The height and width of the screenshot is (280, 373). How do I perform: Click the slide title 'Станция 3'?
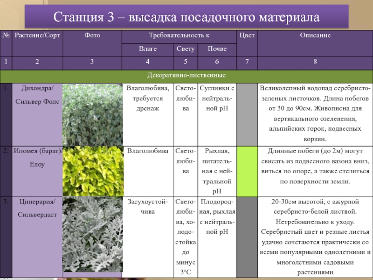click(x=186, y=18)
